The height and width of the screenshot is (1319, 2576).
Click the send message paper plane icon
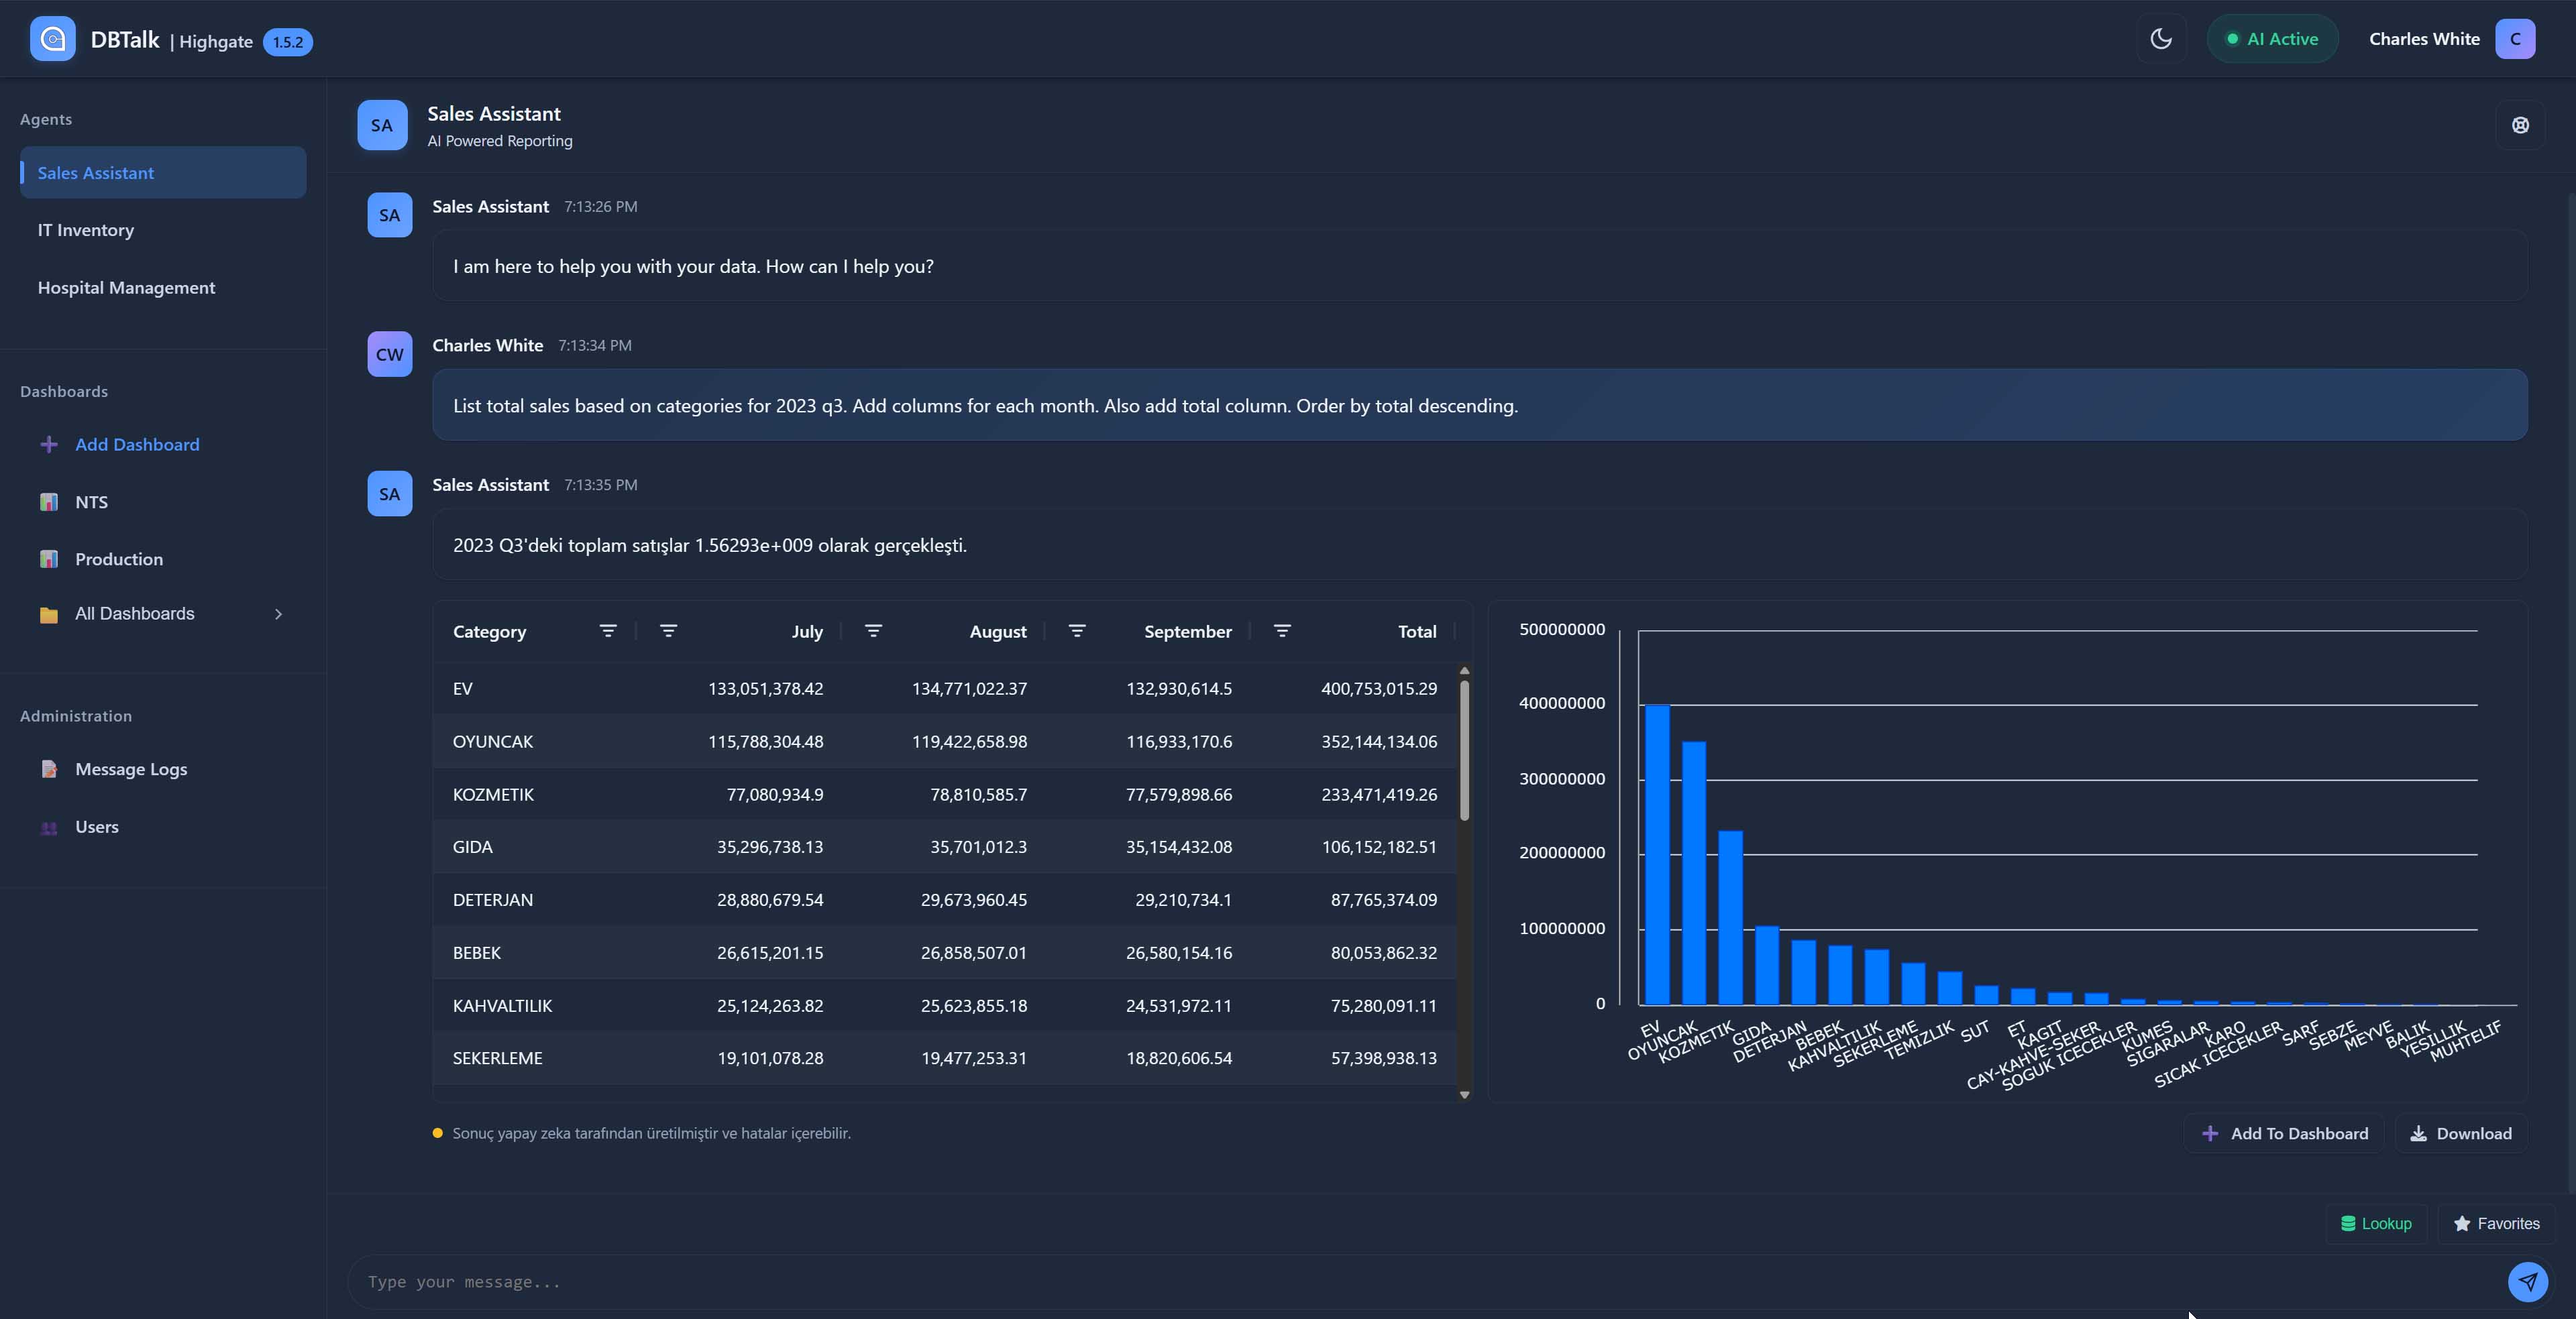pos(2527,1281)
